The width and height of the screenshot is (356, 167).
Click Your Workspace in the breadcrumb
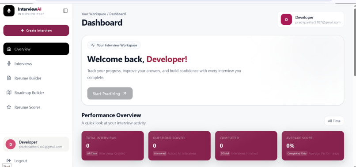[94, 14]
